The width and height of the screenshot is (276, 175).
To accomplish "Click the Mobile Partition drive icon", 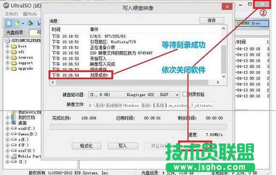I will tap(14, 156).
